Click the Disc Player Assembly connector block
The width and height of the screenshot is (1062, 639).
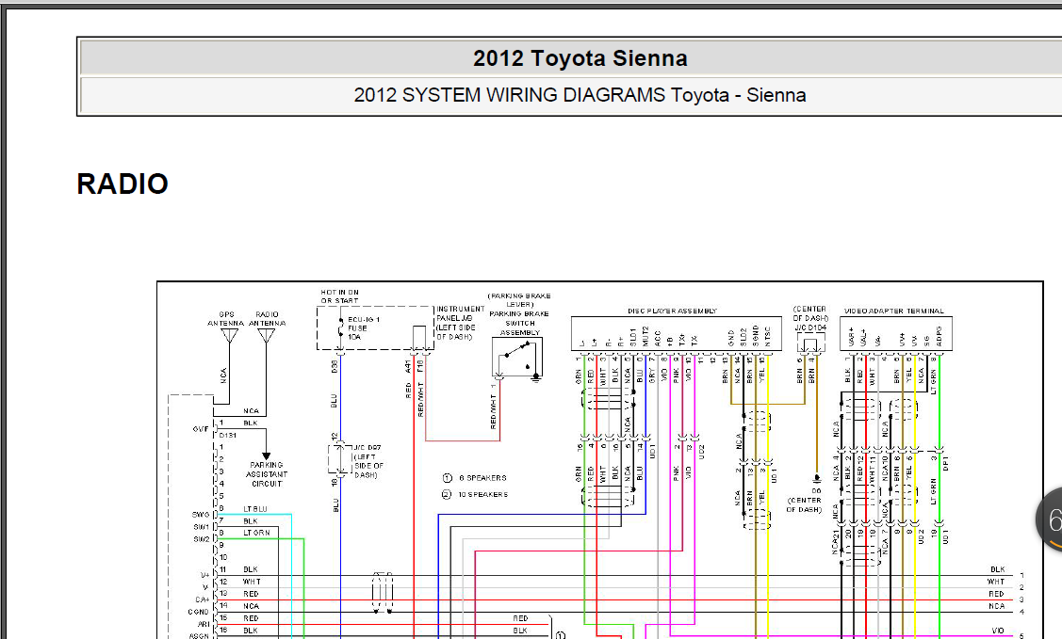(676, 333)
